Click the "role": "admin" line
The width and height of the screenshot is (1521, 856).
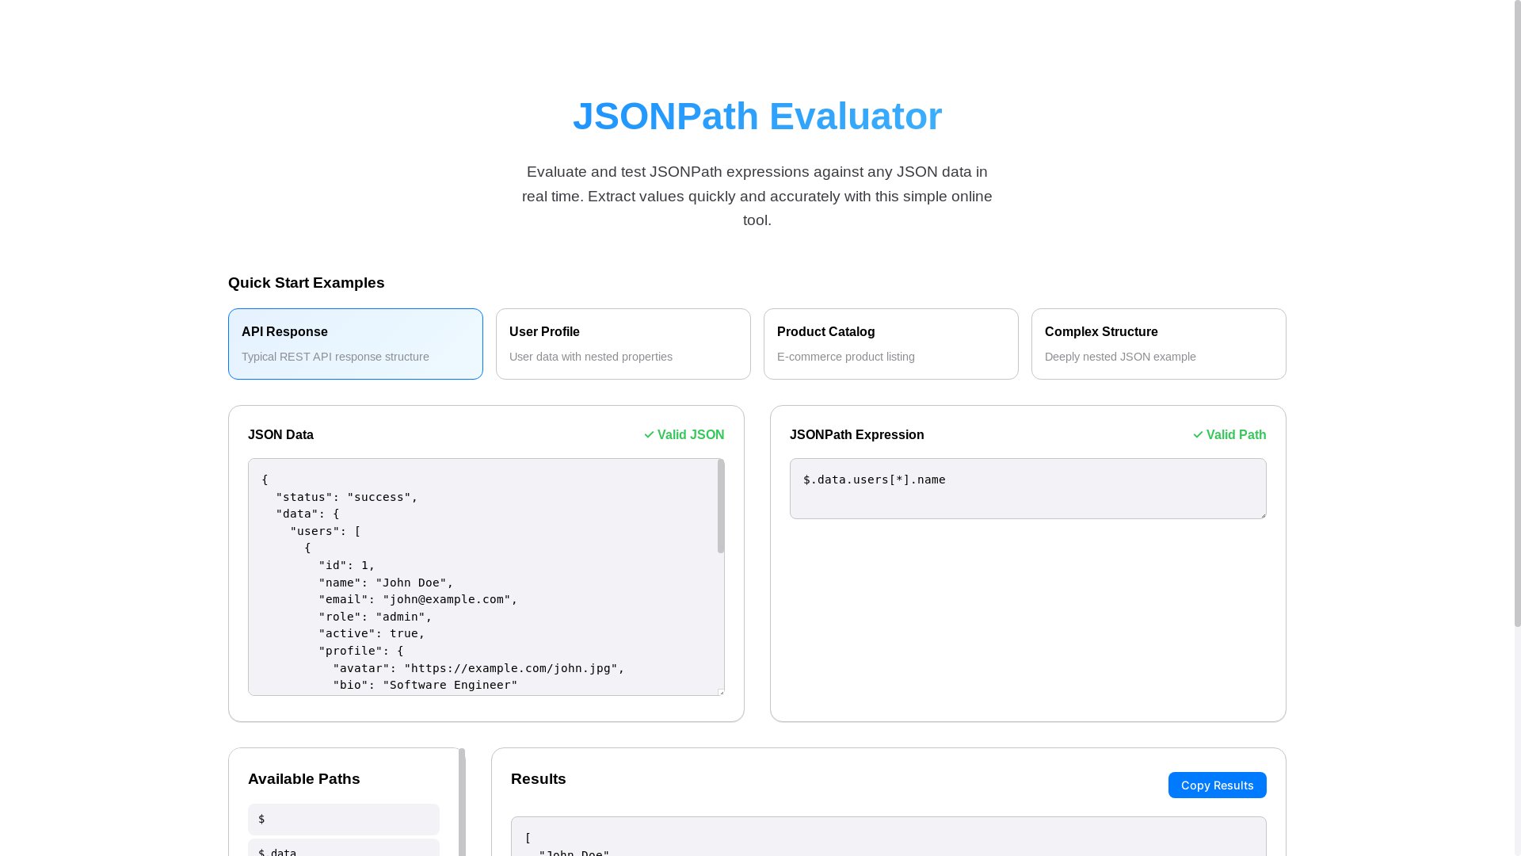tap(375, 617)
